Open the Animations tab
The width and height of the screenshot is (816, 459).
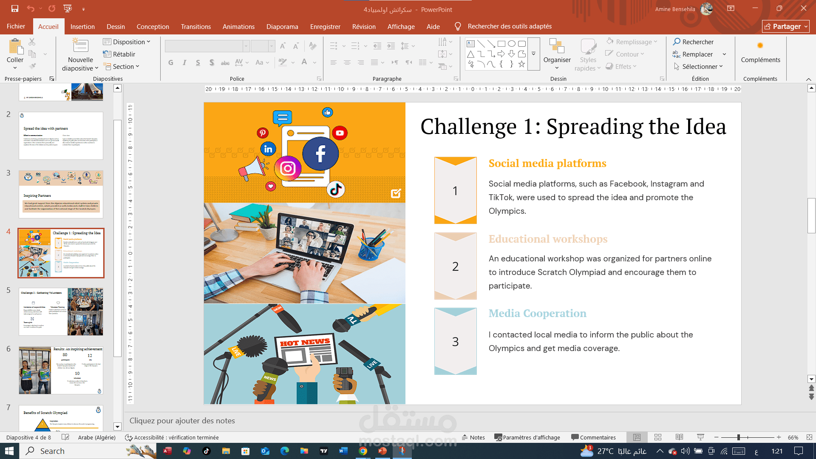click(x=239, y=26)
